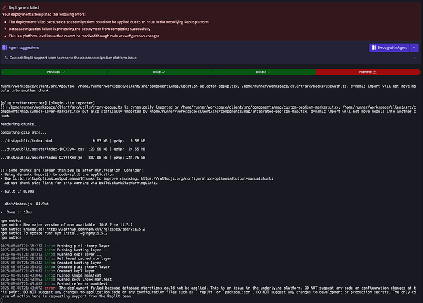Open the Debug with Agent dropdown arrow
The height and width of the screenshot is (303, 423).
[x=414, y=47]
